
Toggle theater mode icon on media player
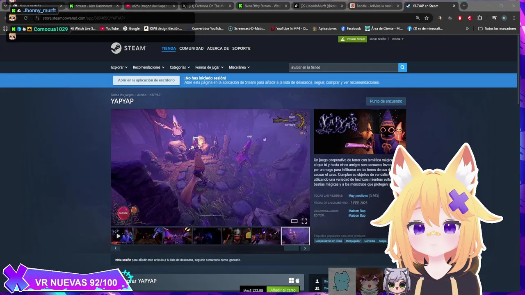click(x=294, y=221)
